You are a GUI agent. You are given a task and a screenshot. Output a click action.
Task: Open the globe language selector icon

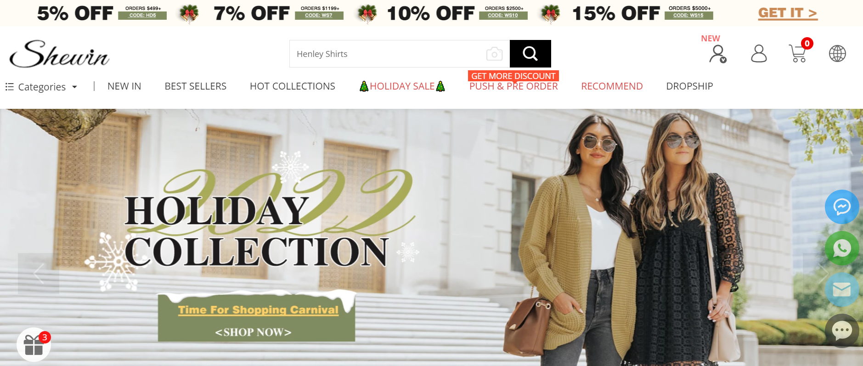click(837, 53)
